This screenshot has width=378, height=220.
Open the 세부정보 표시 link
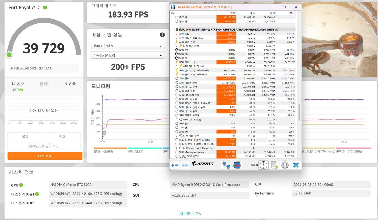pyautogui.click(x=191, y=214)
